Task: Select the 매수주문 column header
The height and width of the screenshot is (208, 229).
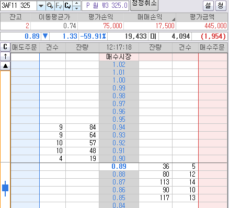Action: coord(213,47)
